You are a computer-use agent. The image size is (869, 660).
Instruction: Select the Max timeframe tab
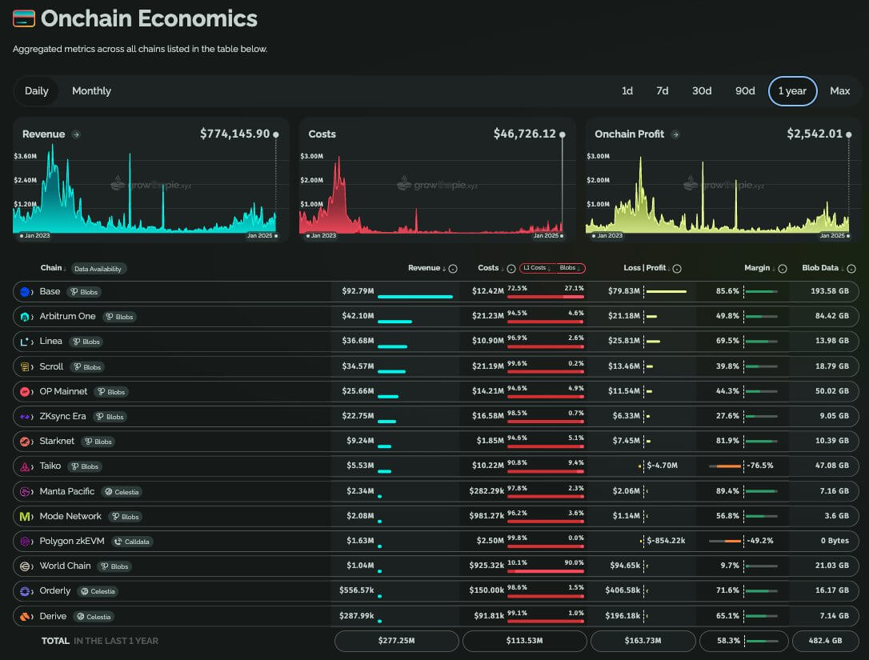(x=839, y=91)
